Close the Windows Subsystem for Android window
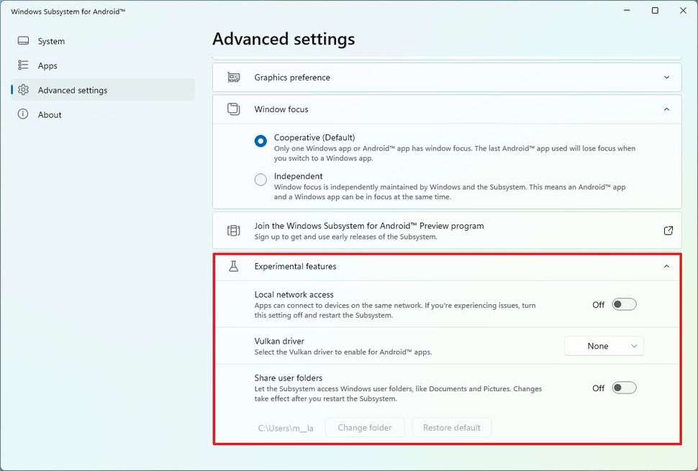698x471 pixels. (683, 10)
